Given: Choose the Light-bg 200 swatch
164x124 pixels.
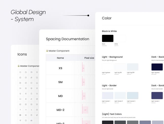Looking at the screenshot, I should pos(133,67).
